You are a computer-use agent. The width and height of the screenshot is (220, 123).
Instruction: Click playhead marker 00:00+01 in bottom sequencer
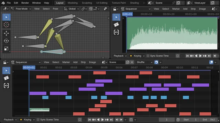tap(29, 68)
